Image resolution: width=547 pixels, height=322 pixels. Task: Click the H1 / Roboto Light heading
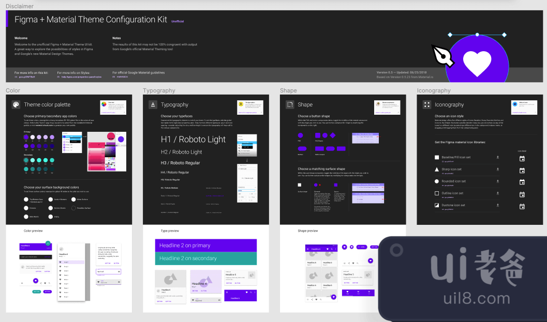(x=193, y=139)
